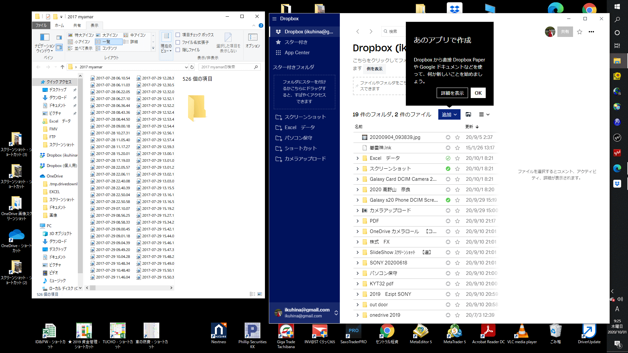Viewport: 628px width, 353px height.
Task: Toggle sync status circle for PDF folder
Action: pyautogui.click(x=448, y=221)
